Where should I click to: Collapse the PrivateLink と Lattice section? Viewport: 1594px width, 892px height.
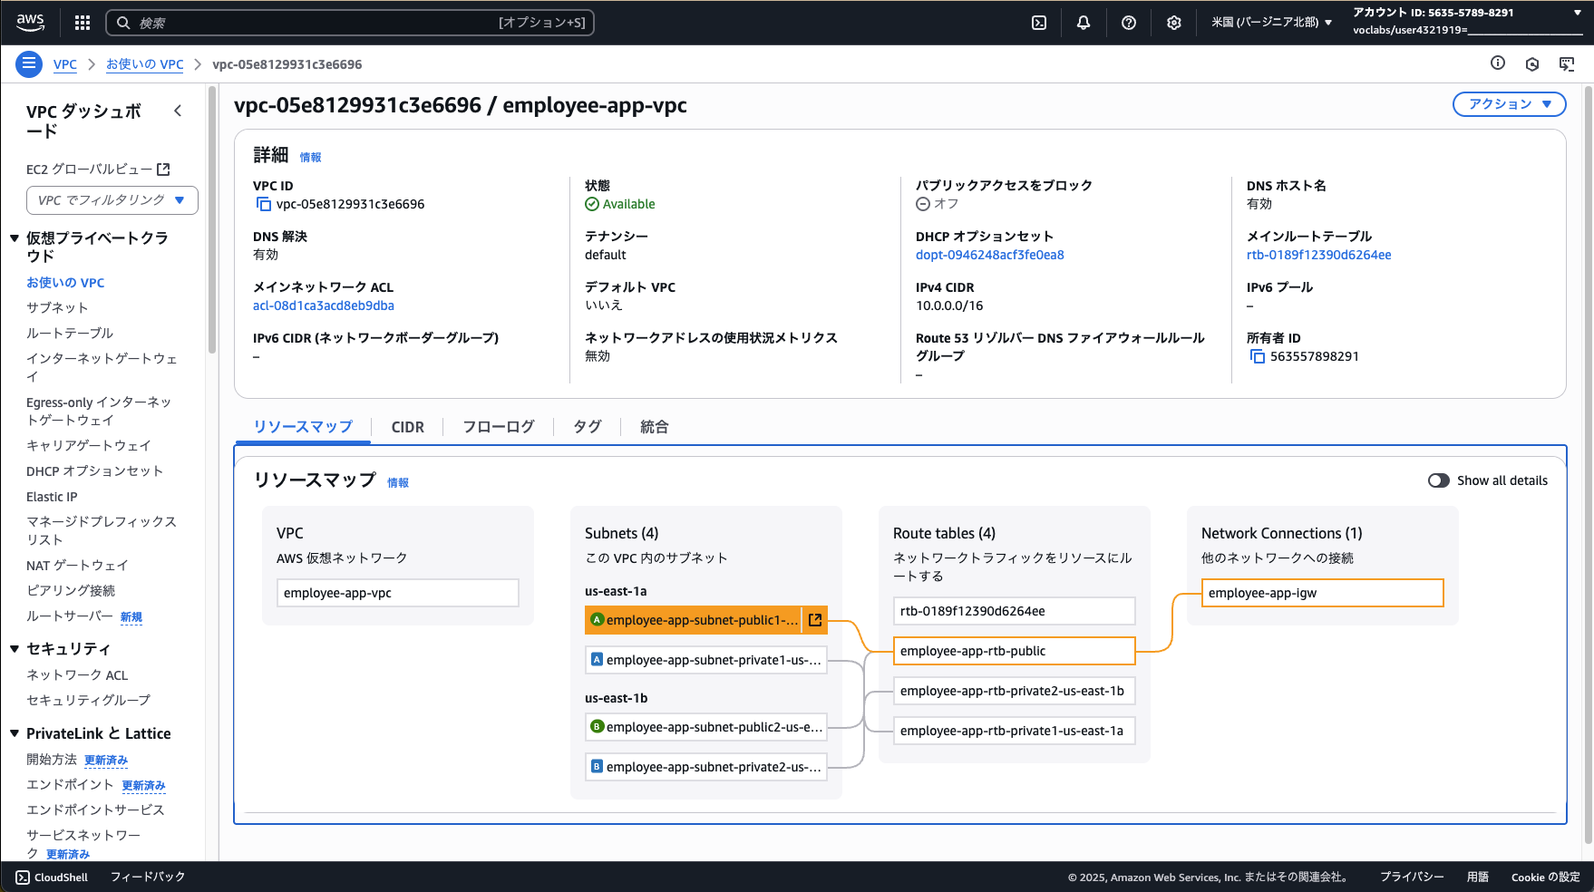15,733
